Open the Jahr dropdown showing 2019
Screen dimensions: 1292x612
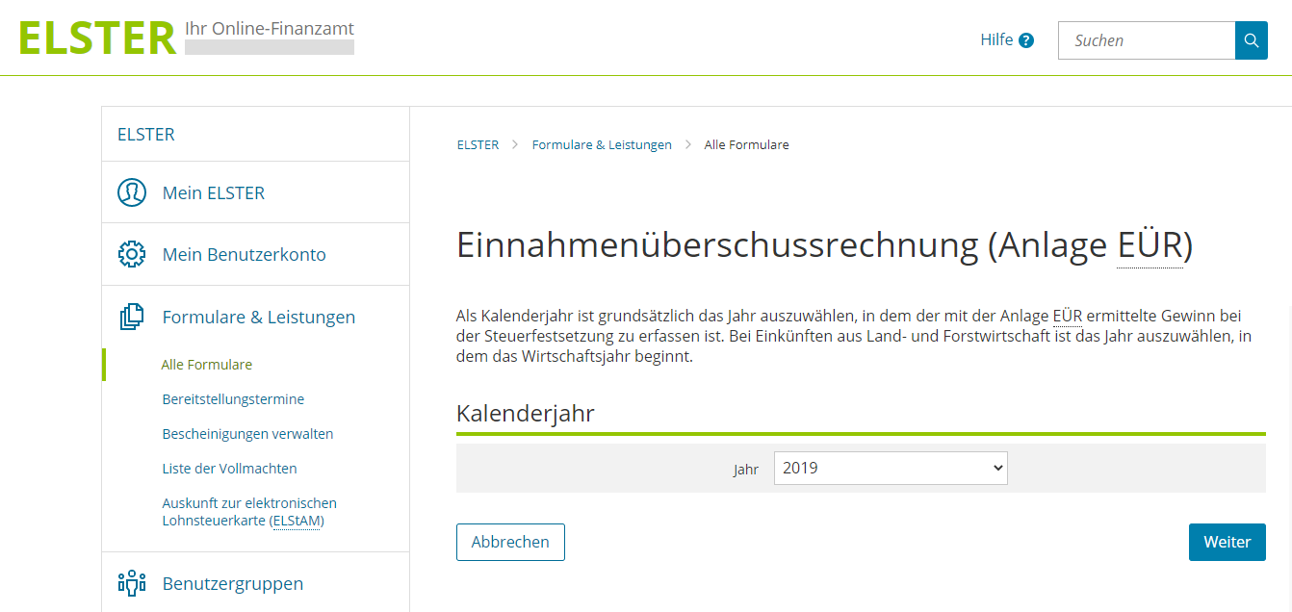pos(891,469)
